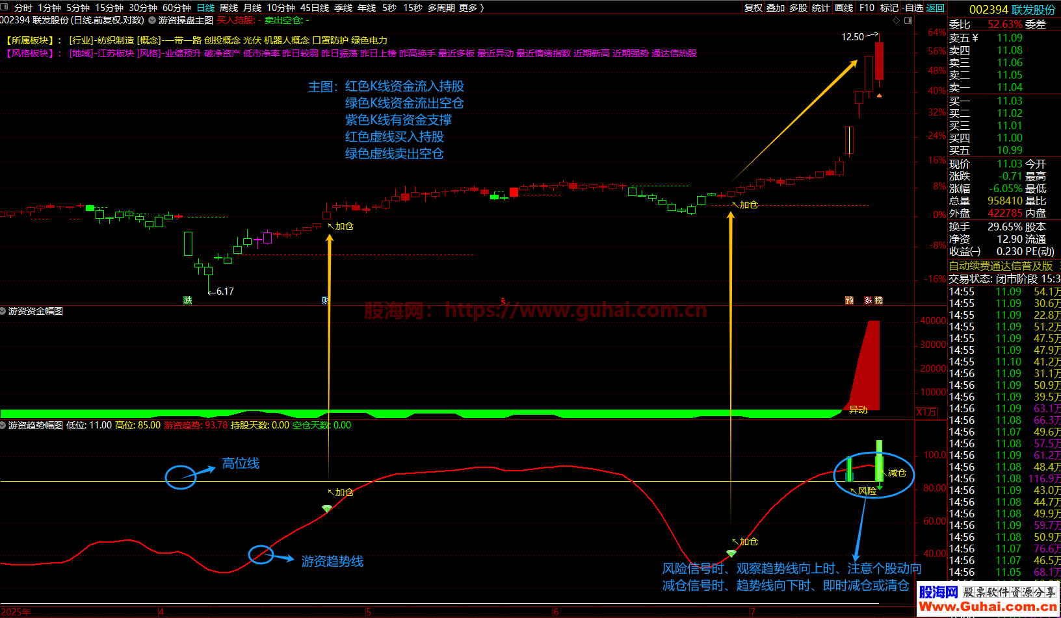Click the 卖一 price 11.04

click(x=1009, y=87)
